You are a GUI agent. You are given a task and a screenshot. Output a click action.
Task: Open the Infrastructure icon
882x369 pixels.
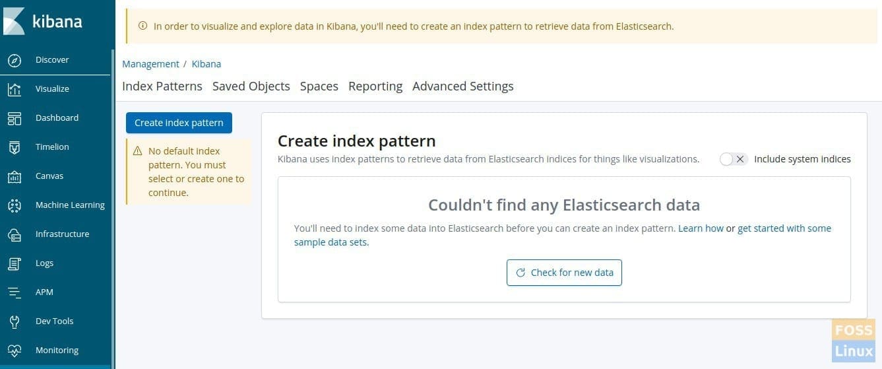click(15, 234)
